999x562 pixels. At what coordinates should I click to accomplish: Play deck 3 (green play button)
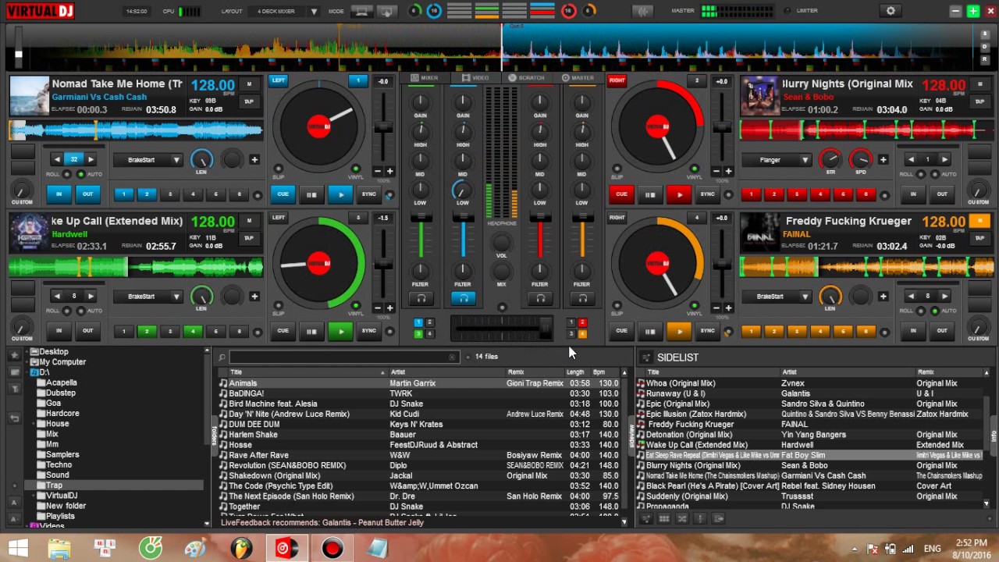pyautogui.click(x=340, y=331)
